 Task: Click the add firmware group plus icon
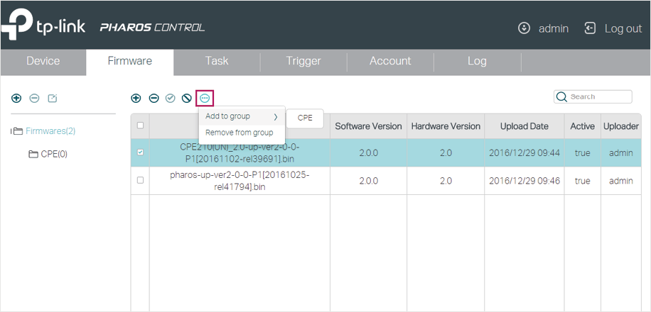pos(16,98)
